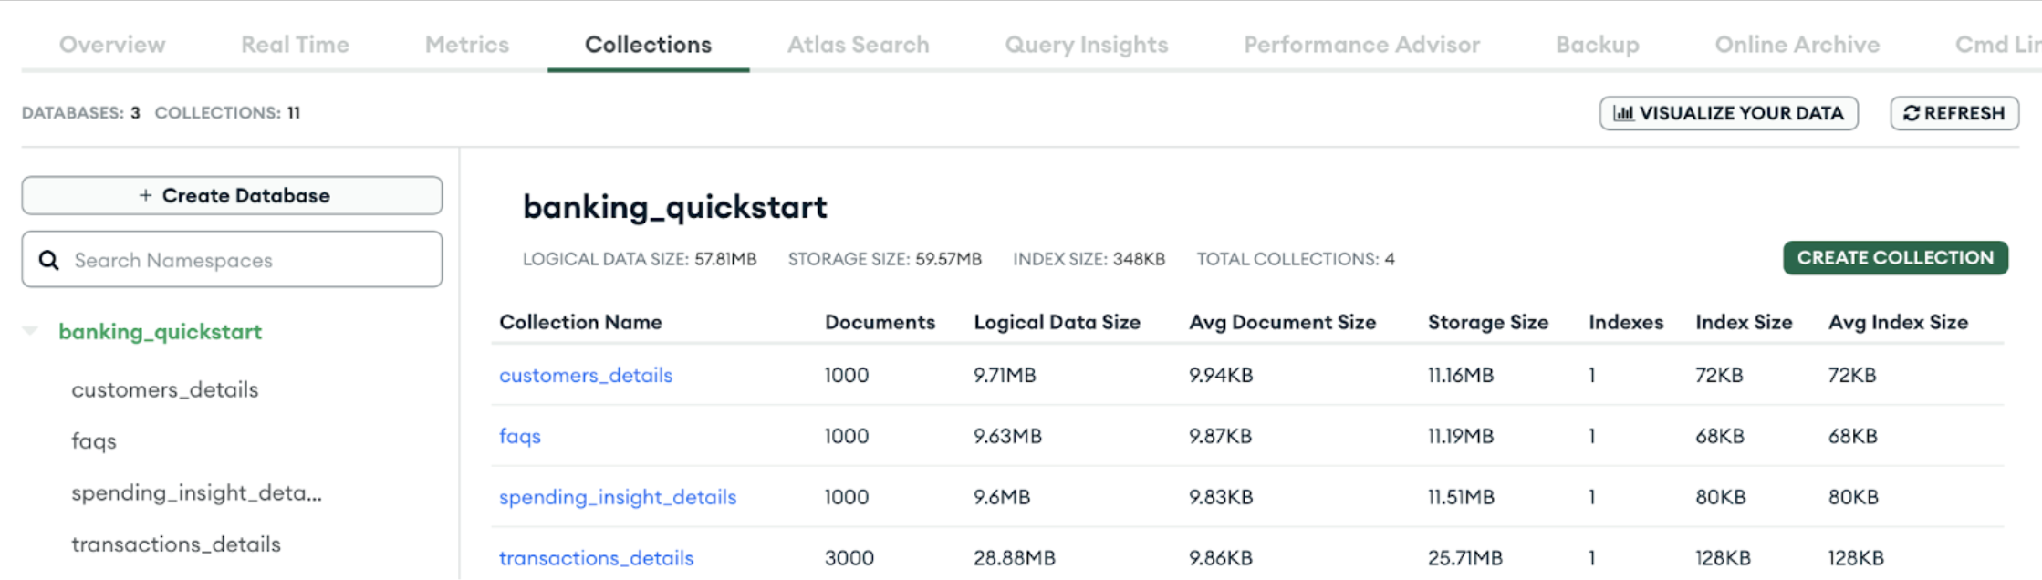Select faqs in the sidebar tree
Image resolution: width=2042 pixels, height=580 pixels.
coord(94,441)
